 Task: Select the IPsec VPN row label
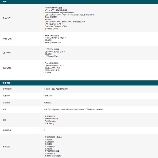point(7,18)
